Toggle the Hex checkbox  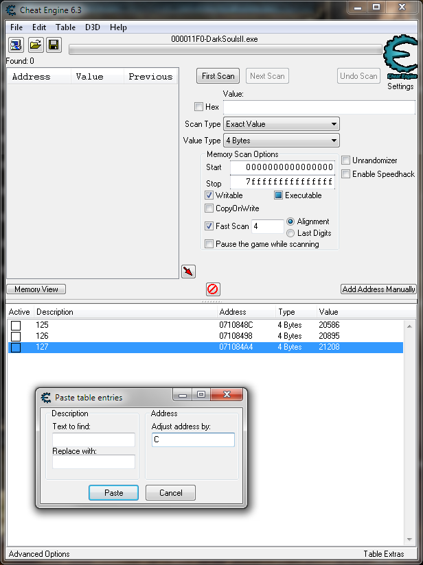click(x=198, y=107)
